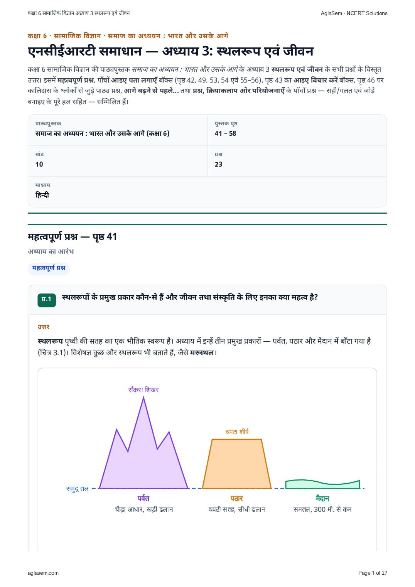Click the चपटा शीर्ष label
This screenshot has height=587, width=415.
pyautogui.click(x=237, y=432)
